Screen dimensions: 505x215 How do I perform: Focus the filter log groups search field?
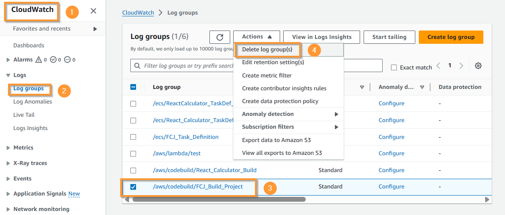click(x=256, y=65)
